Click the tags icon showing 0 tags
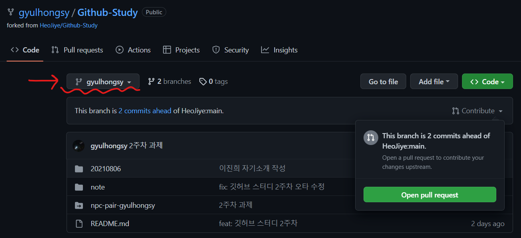 [203, 81]
